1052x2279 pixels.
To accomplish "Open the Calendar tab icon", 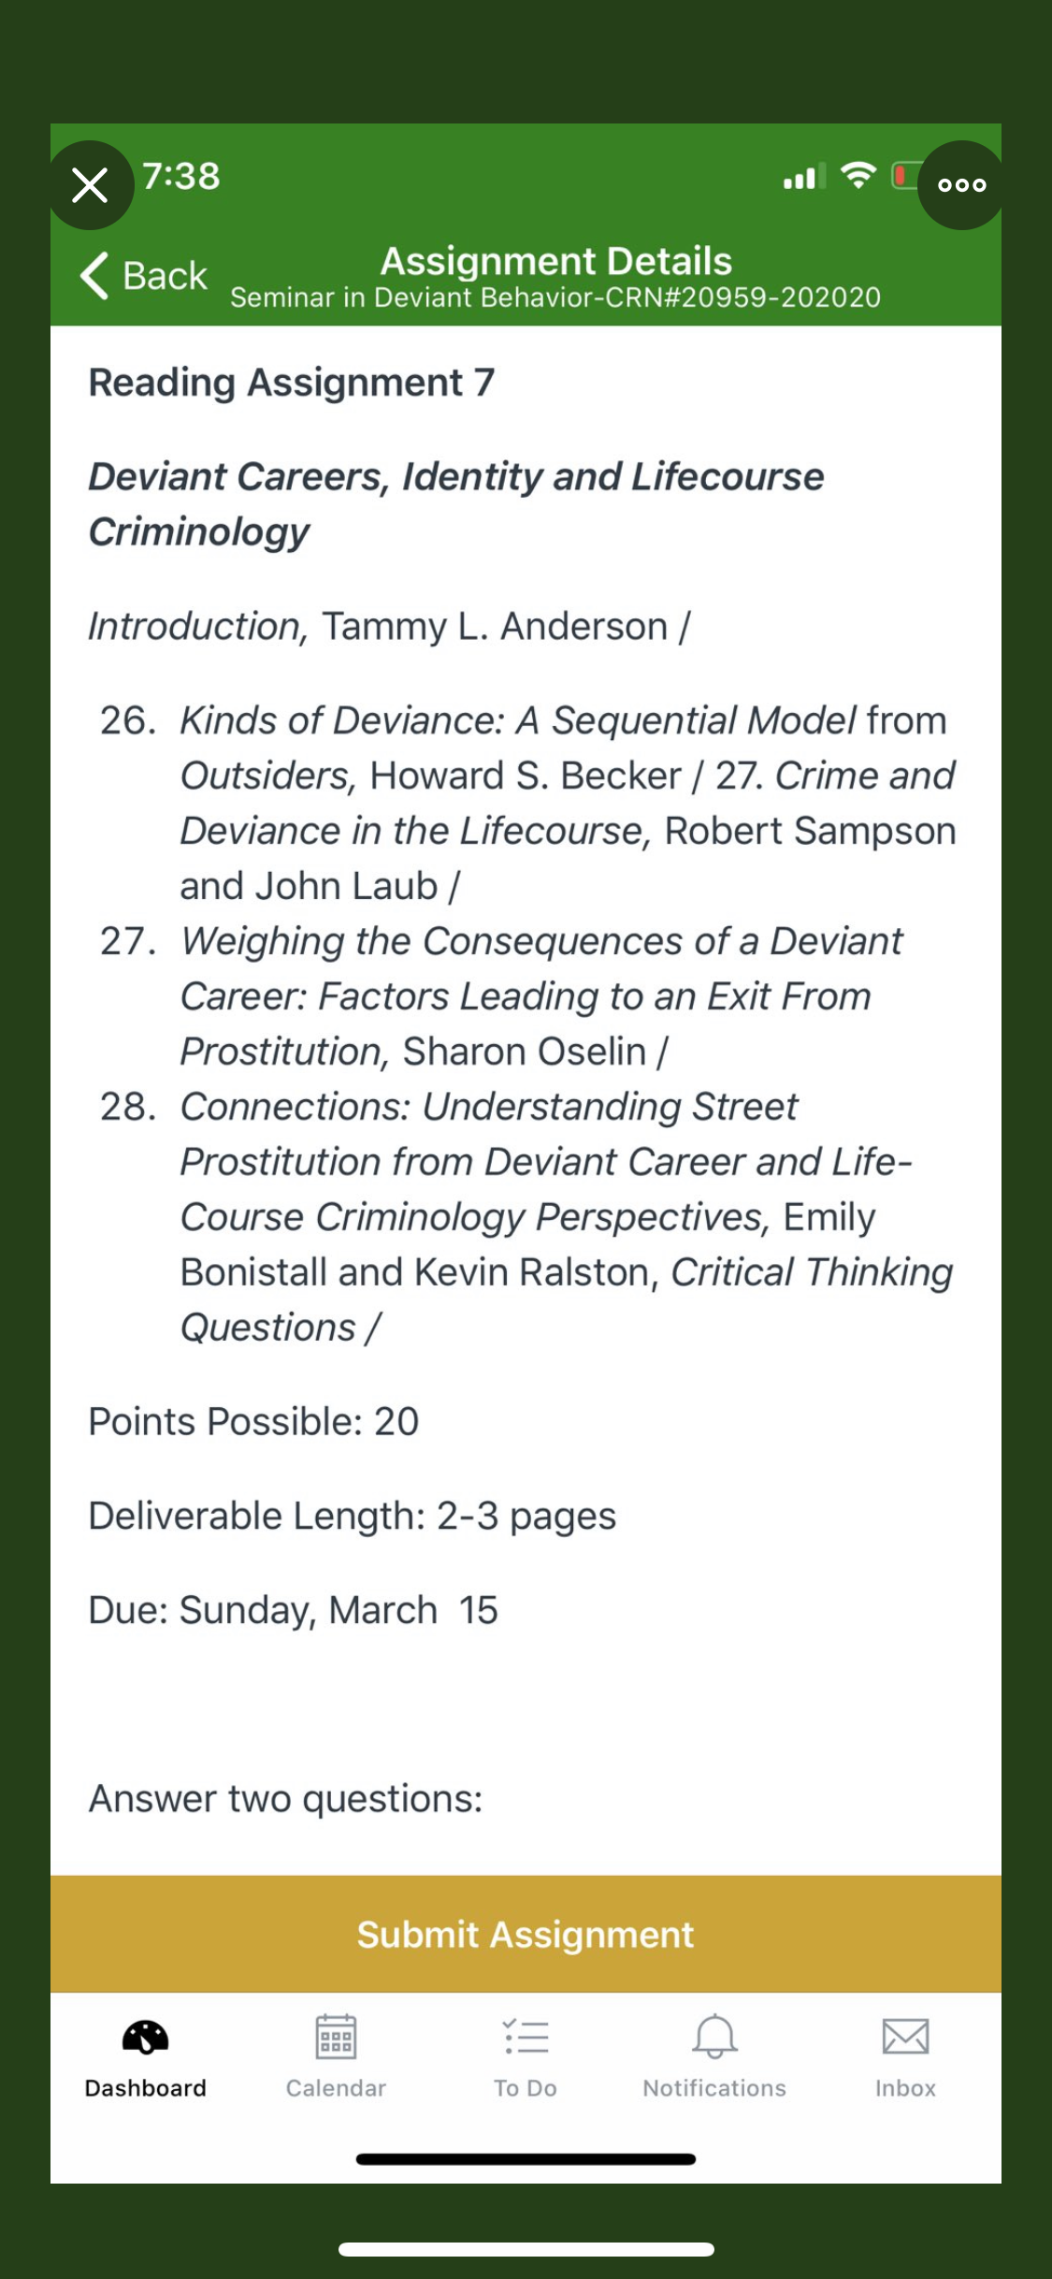I will click(336, 2037).
